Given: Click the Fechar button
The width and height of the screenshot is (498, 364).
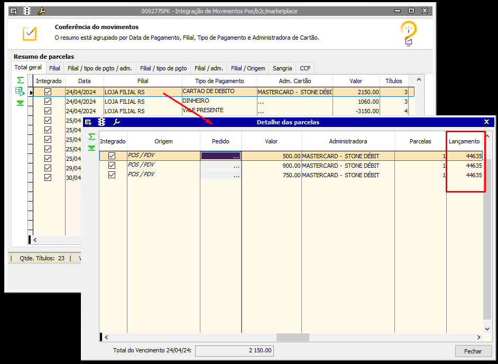Looking at the screenshot, I should pyautogui.click(x=473, y=351).
